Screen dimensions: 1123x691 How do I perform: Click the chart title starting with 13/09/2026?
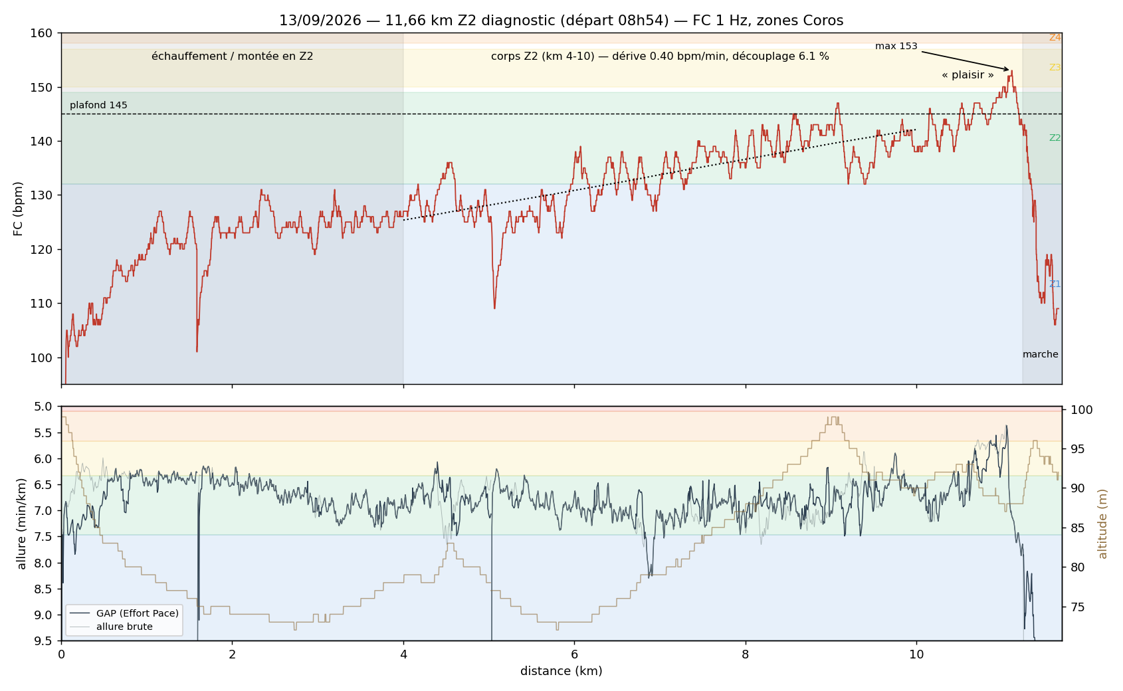tap(561, 21)
